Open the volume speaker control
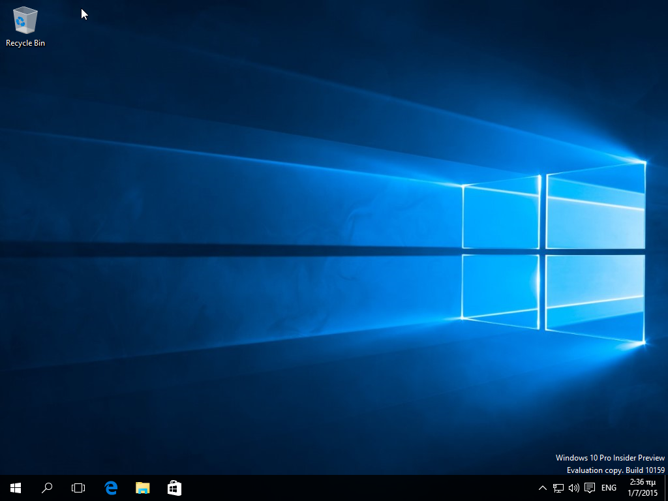Viewport: 668px width, 501px height. [574, 488]
